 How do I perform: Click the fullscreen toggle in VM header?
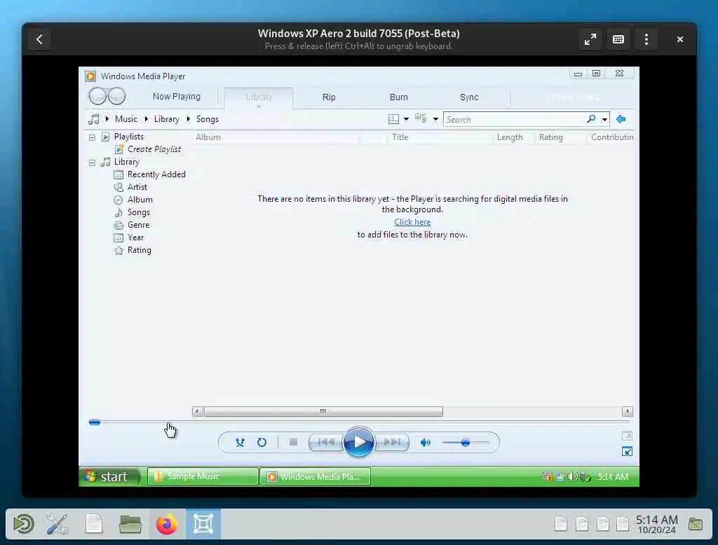[590, 39]
